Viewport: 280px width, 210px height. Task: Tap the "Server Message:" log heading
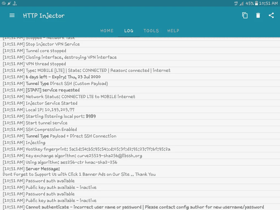point(43,169)
